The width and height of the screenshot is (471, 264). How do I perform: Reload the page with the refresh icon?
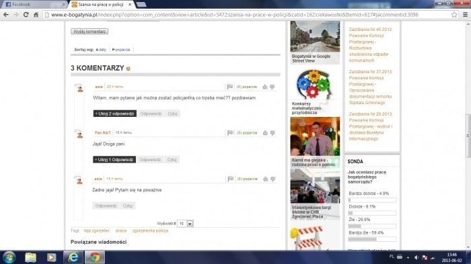pos(26,14)
